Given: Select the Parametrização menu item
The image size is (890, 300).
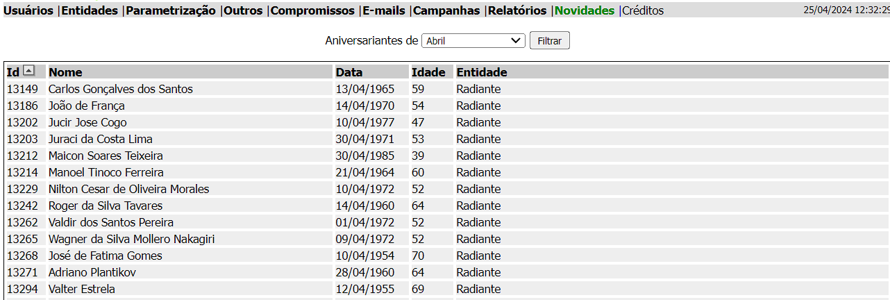Looking at the screenshot, I should 171,10.
